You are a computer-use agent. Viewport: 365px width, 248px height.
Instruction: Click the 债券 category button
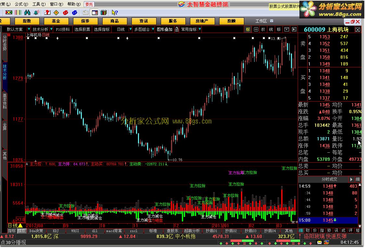pos(85,21)
